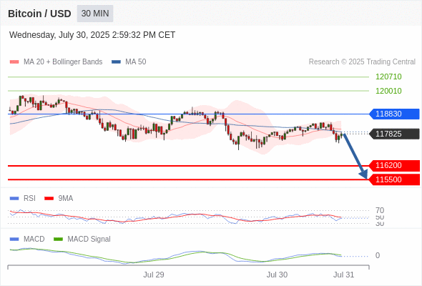
Task: Click the red 116200 support price tag
Action: pyautogui.click(x=394, y=165)
